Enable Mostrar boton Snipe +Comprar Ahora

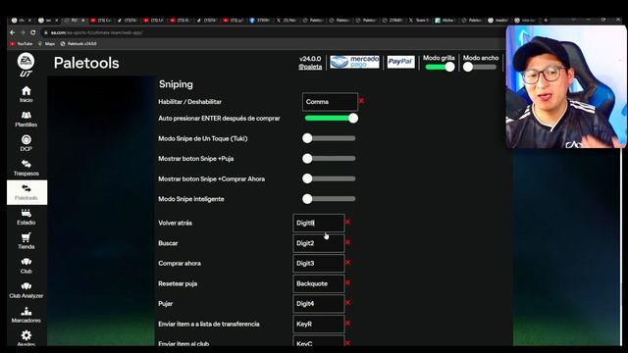click(x=330, y=178)
